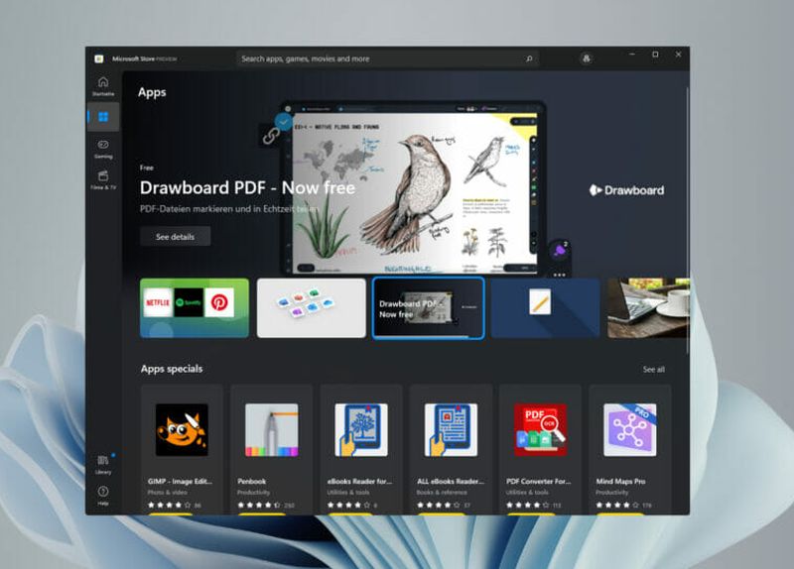Open the GIMP Image Editor app icon
This screenshot has width=794, height=569.
pos(182,430)
